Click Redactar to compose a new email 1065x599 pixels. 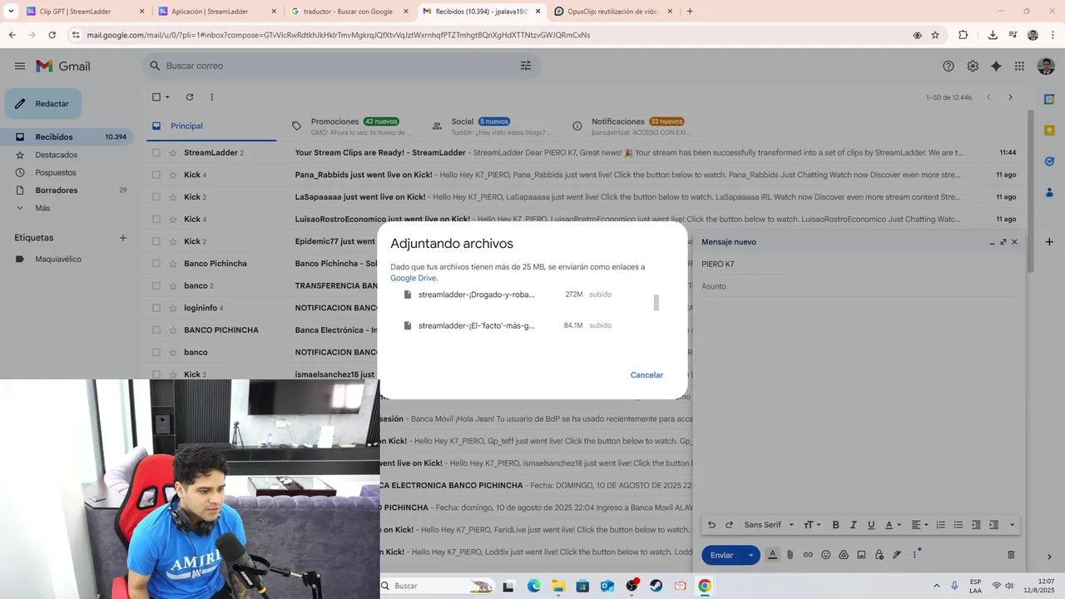point(43,104)
